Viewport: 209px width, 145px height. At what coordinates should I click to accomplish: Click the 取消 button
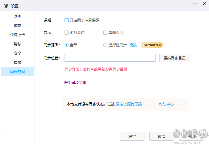click(x=162, y=136)
